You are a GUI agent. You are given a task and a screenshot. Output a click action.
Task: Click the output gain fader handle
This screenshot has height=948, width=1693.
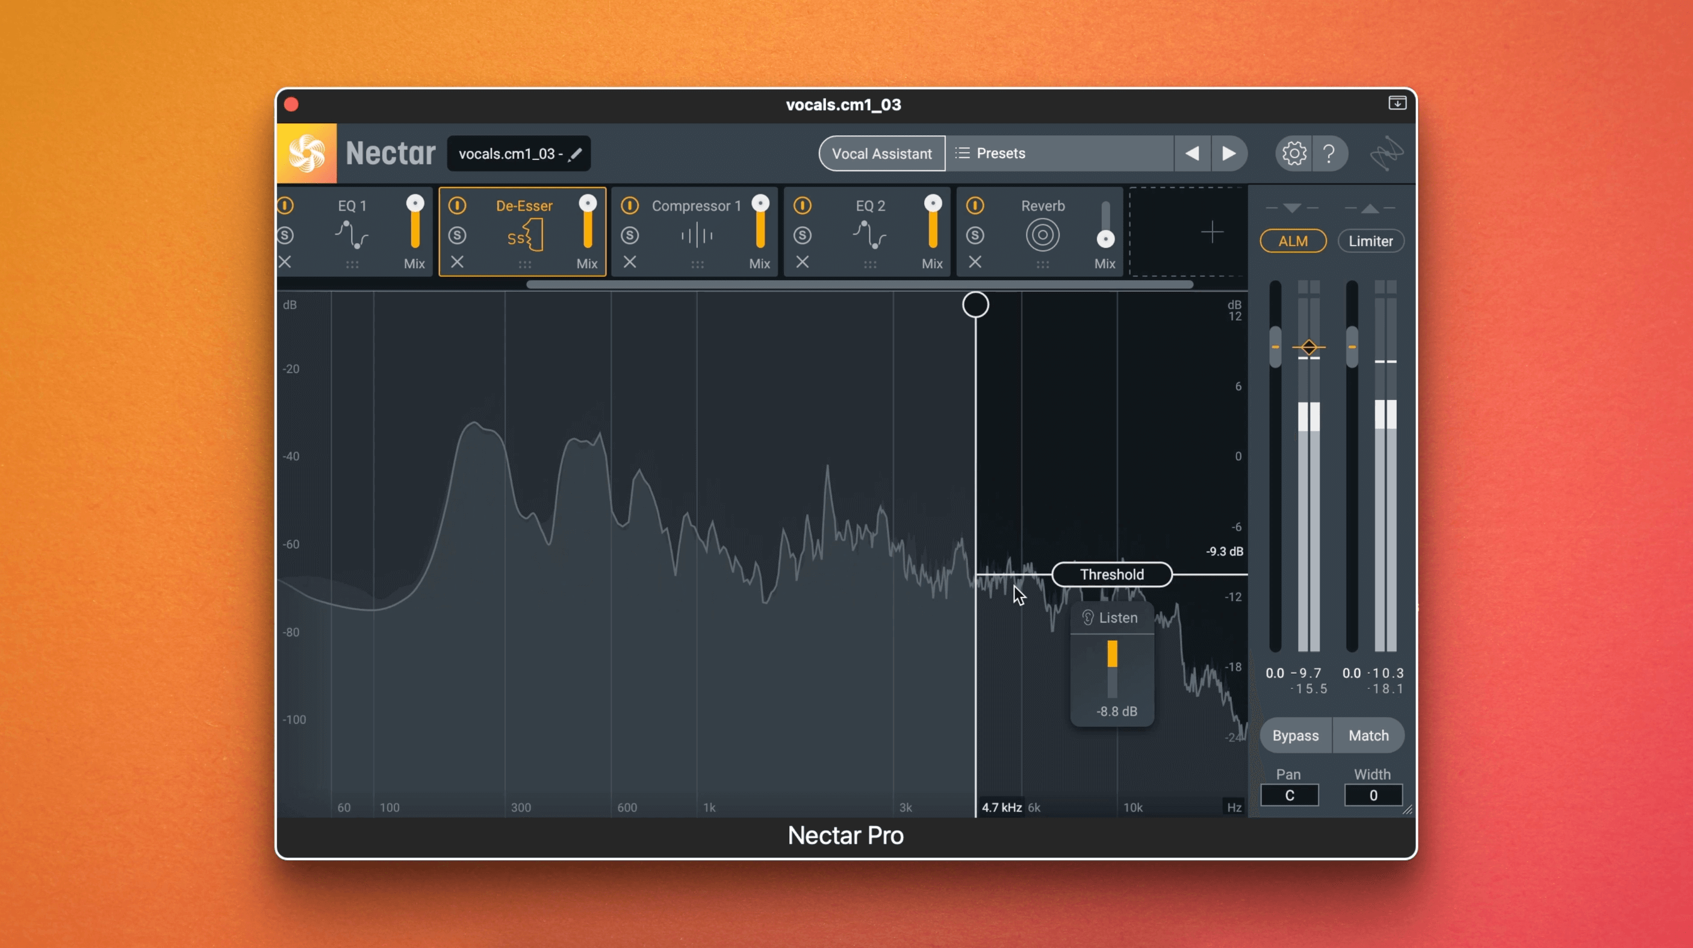click(1352, 346)
